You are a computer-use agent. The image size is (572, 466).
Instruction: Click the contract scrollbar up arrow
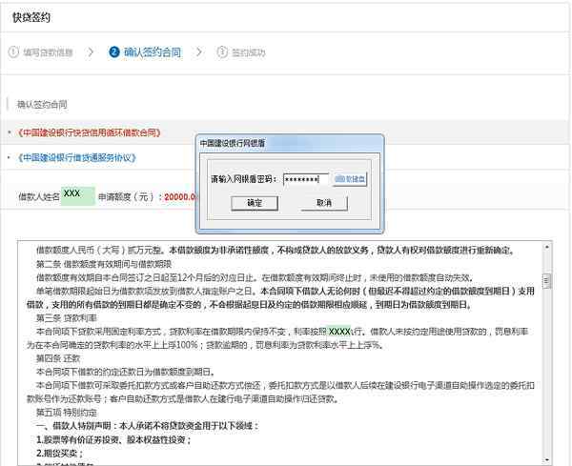coord(546,247)
